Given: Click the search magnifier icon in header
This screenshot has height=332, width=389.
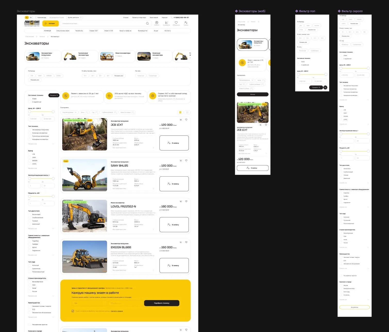Looking at the screenshot, I should (147, 23).
